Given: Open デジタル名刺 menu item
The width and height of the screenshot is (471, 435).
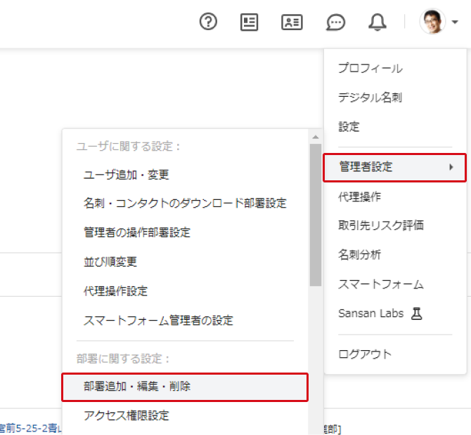Looking at the screenshot, I should pos(370,98).
